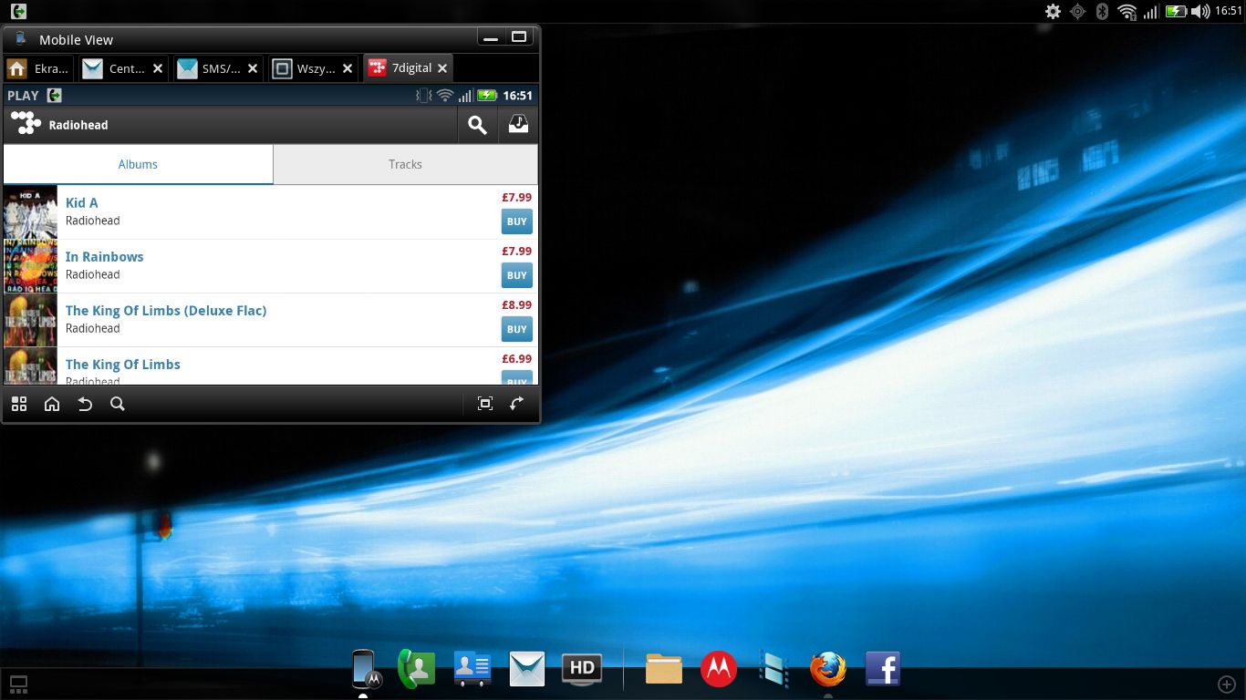The width and height of the screenshot is (1246, 700).
Task: Click the £8.99 price label
Action: (516, 304)
